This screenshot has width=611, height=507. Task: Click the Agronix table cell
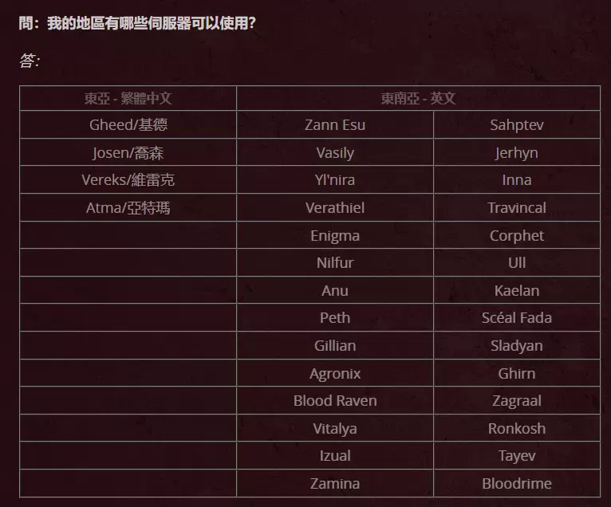(335, 373)
